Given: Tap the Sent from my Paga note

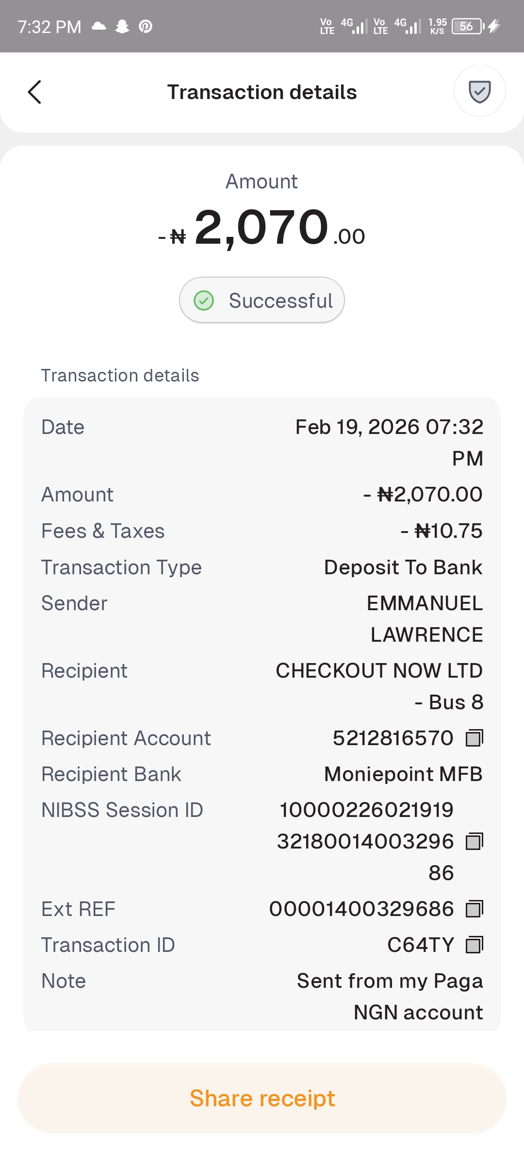Looking at the screenshot, I should pyautogui.click(x=390, y=981).
